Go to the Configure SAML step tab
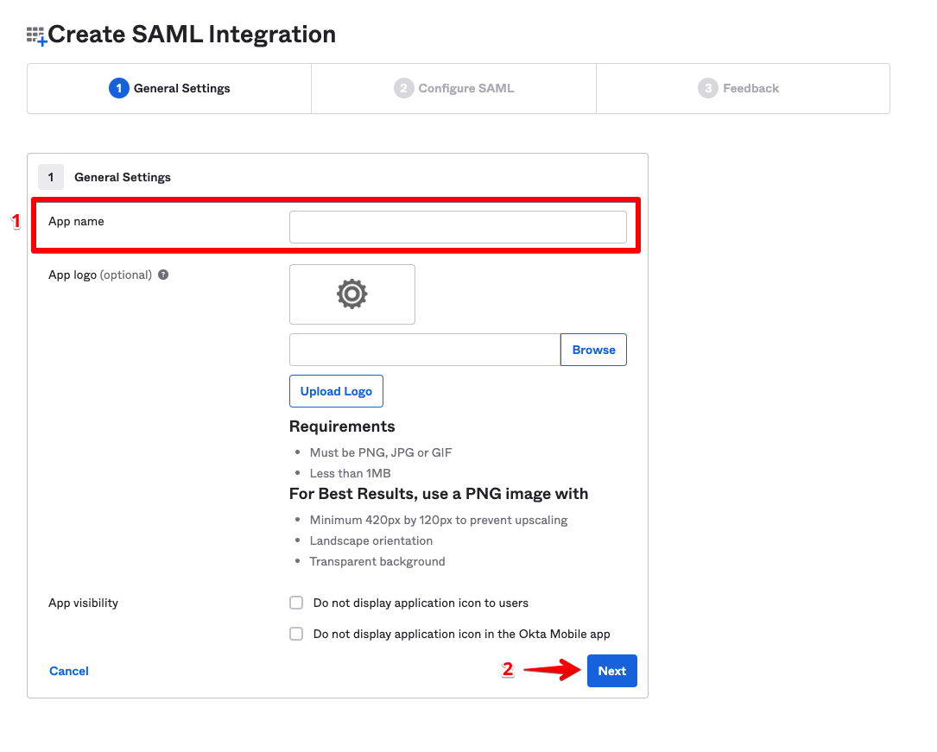The width and height of the screenshot is (937, 752). [x=453, y=88]
